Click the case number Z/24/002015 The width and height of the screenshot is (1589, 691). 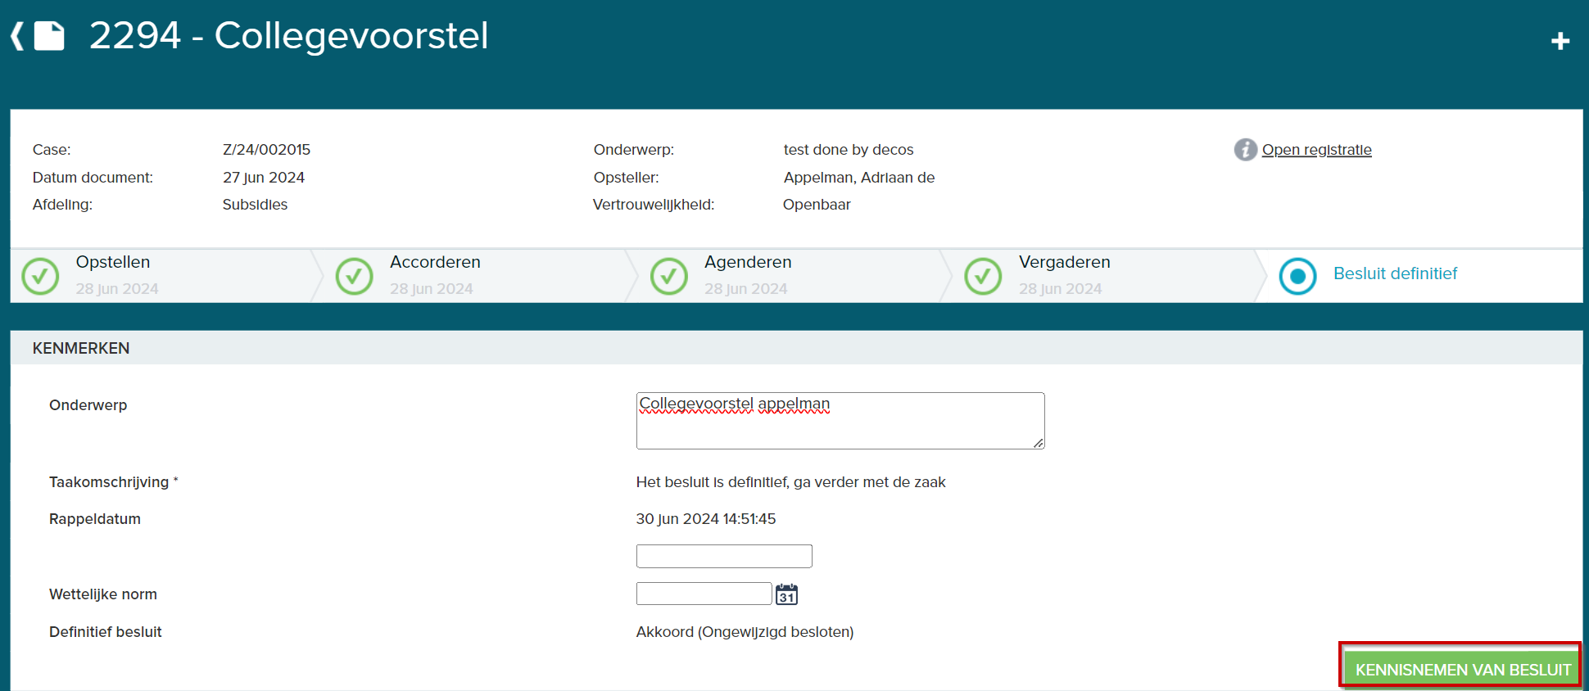(266, 150)
